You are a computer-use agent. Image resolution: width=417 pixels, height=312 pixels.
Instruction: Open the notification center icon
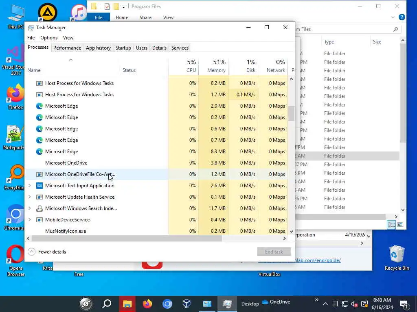[404, 304]
